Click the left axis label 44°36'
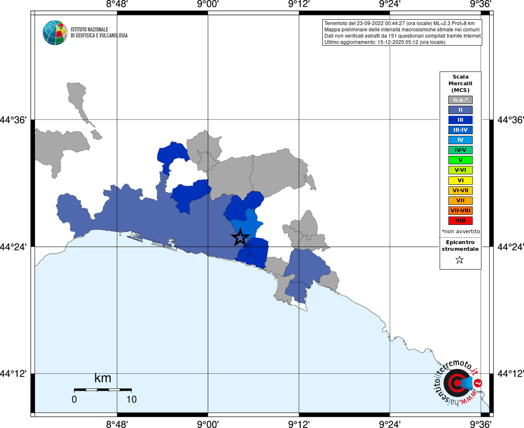Screen dimensions: 524x428 click(x=13, y=120)
